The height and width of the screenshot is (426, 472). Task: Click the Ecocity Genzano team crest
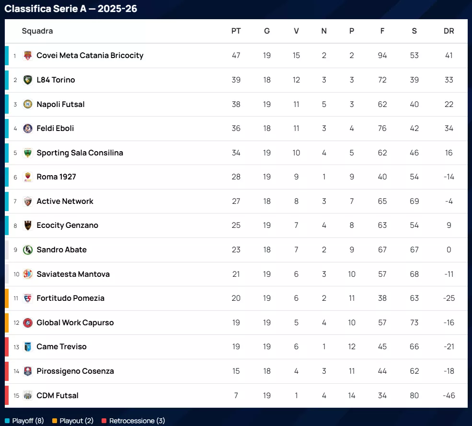point(28,225)
